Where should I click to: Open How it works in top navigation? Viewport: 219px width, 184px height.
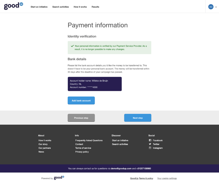(x=80, y=7)
